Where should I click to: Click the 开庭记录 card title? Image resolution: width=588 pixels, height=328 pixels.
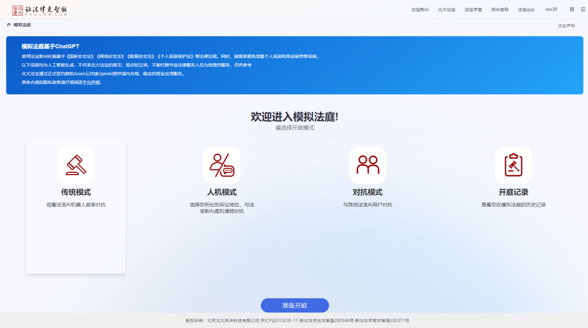(513, 193)
